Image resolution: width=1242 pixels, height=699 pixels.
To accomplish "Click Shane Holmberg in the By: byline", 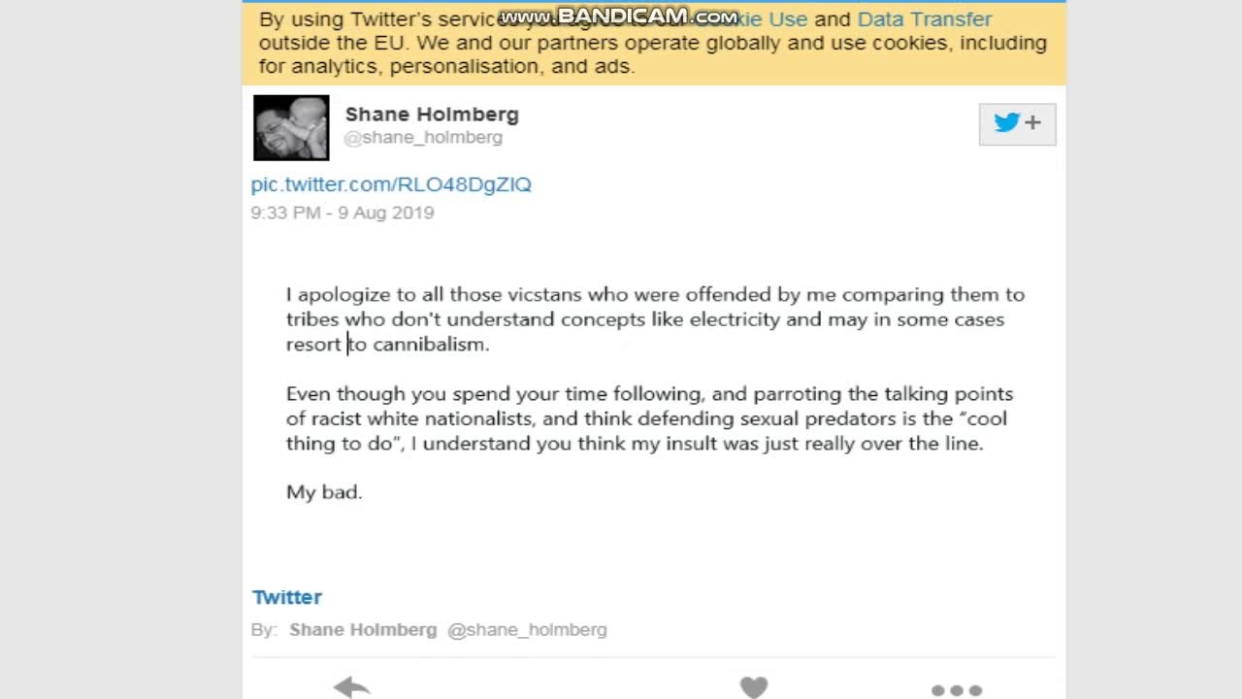I will [x=363, y=630].
